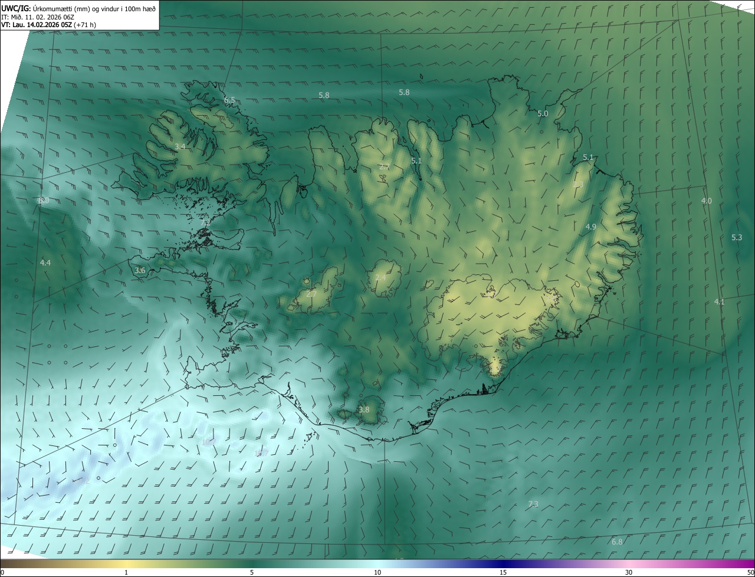Select the 6.8 value near the bottom edge
Image resolution: width=755 pixels, height=577 pixels.
pyautogui.click(x=617, y=542)
